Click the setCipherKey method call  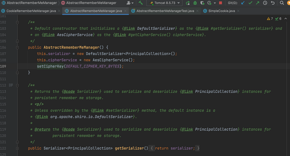coord(50,66)
